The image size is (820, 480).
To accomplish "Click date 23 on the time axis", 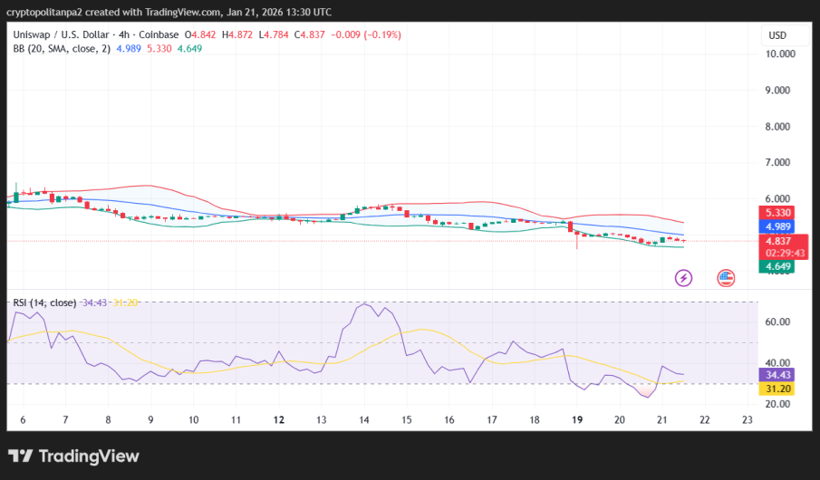I will (x=747, y=420).
